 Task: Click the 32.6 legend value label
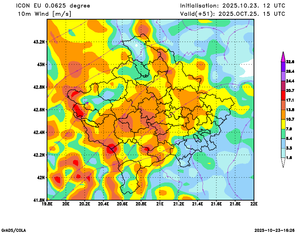290,61
